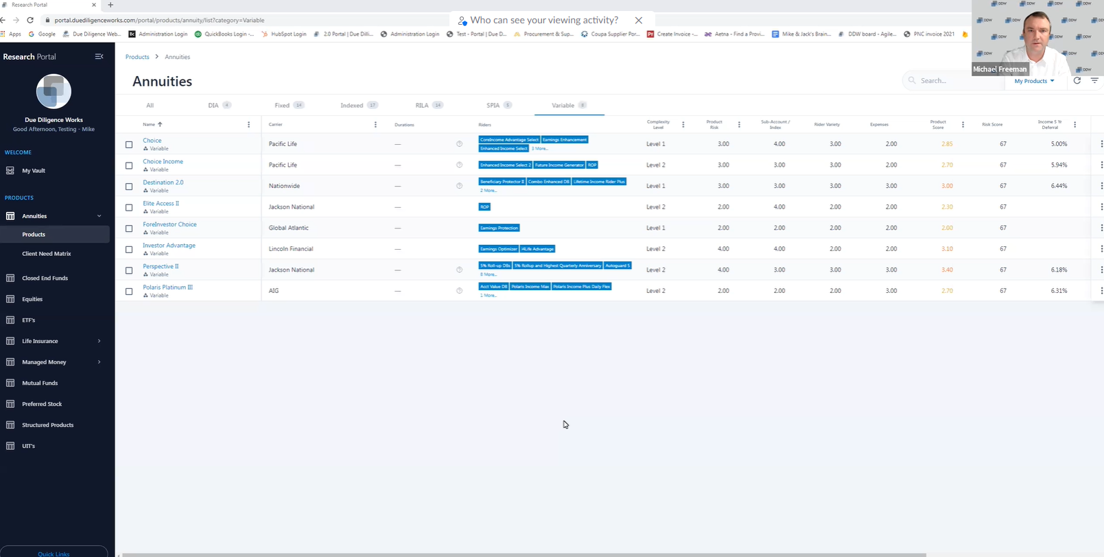The image size is (1104, 557).
Task: Open the My Products dropdown
Action: click(1034, 81)
